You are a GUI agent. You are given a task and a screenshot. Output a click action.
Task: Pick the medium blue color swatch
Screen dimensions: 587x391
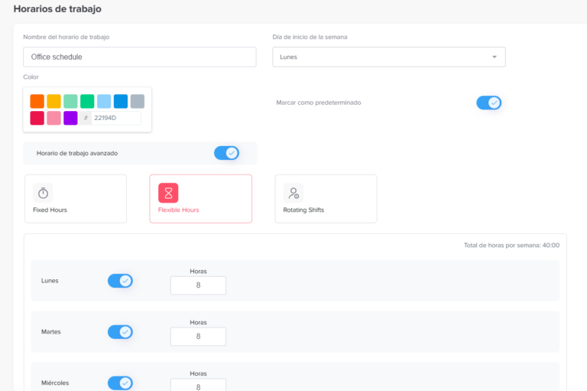121,101
